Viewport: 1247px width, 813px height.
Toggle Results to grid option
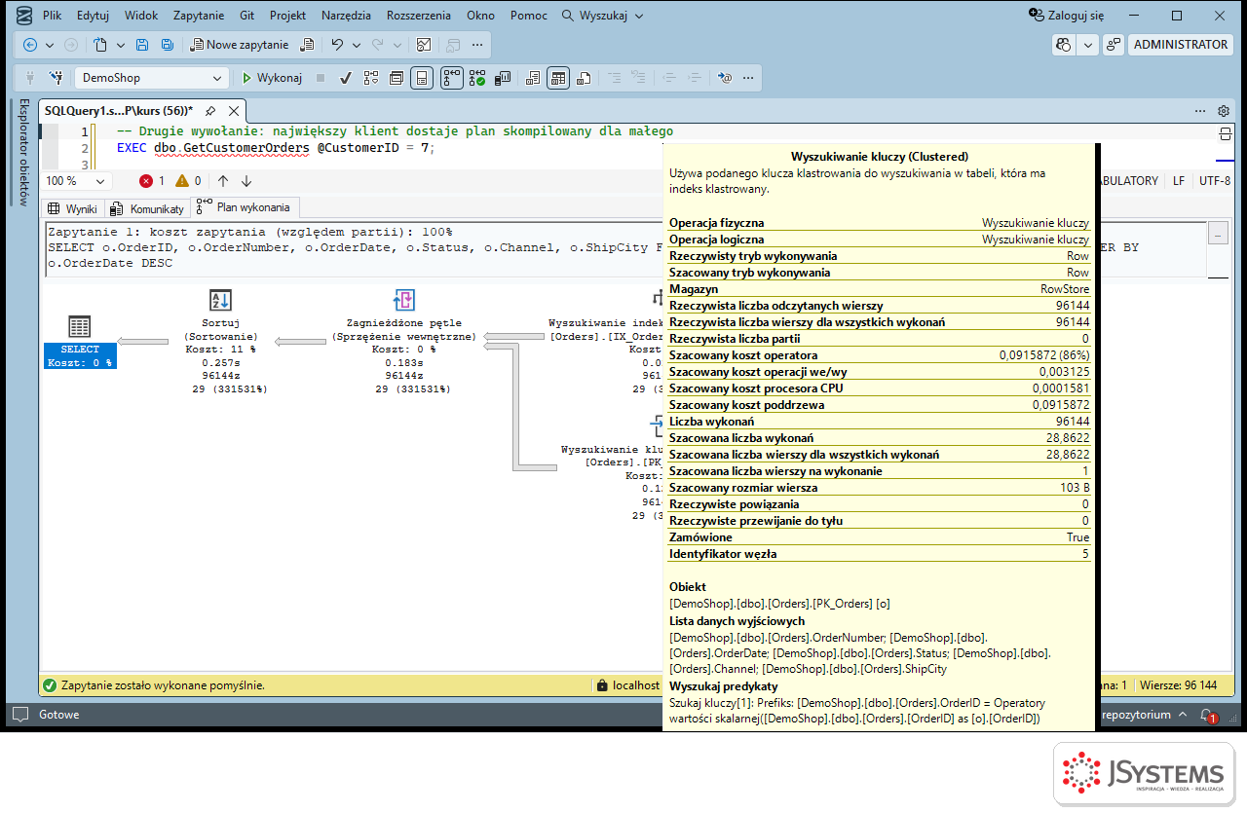click(x=557, y=78)
